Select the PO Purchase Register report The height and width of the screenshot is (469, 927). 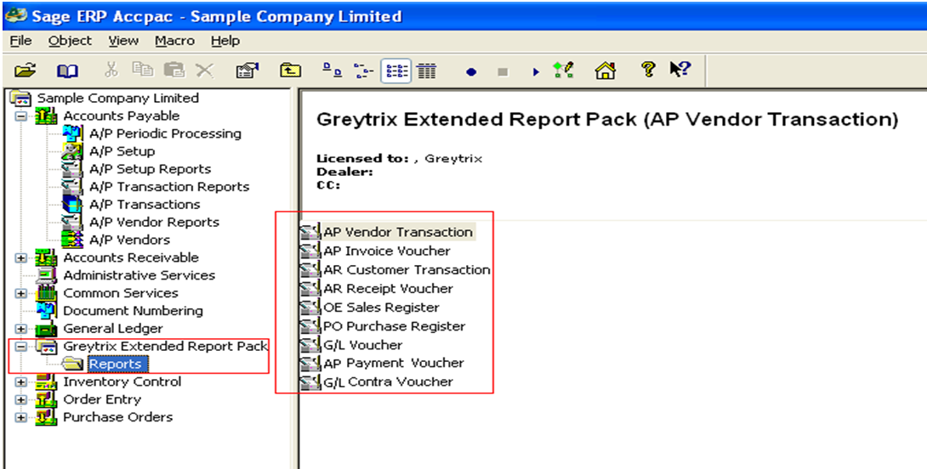(x=394, y=326)
